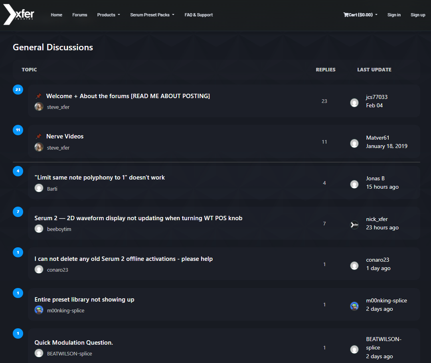
Task: Open the "Quick Modulation Question." thread
Action: click(74, 343)
